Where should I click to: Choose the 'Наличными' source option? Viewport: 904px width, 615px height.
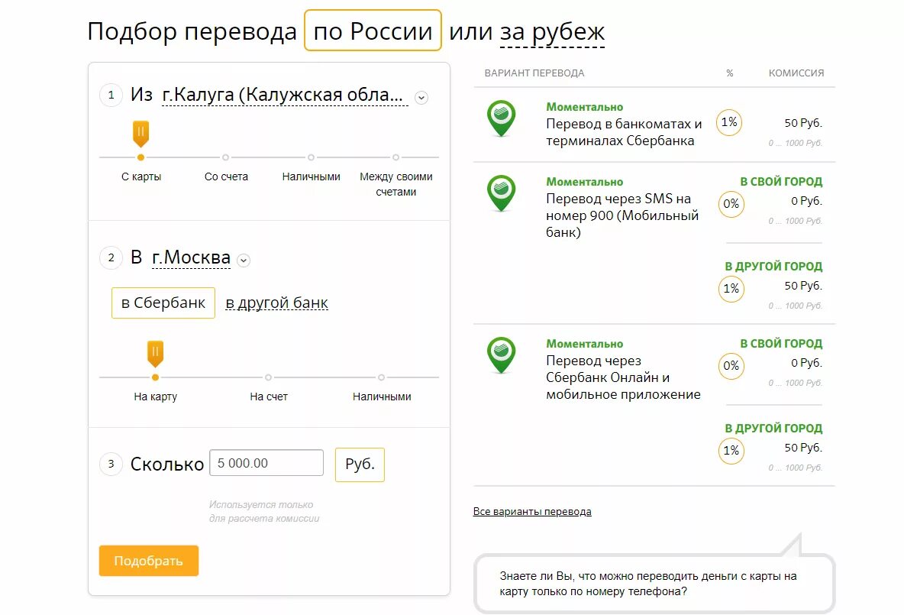pos(311,176)
